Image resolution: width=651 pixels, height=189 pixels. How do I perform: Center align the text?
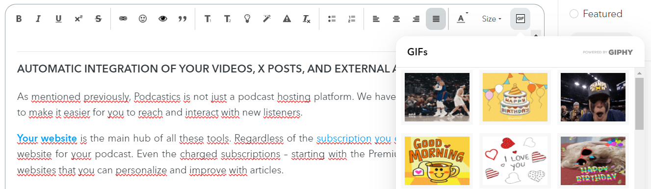click(x=396, y=19)
